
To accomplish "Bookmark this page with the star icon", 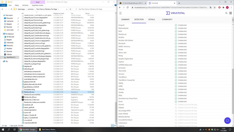I will tap(215, 7).
